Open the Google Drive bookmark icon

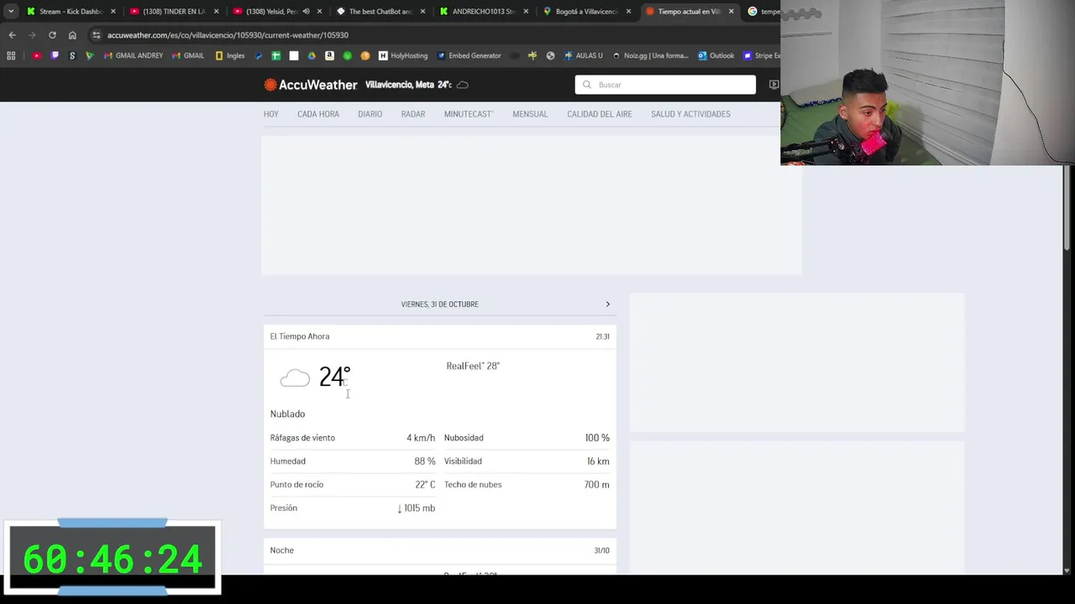(312, 55)
